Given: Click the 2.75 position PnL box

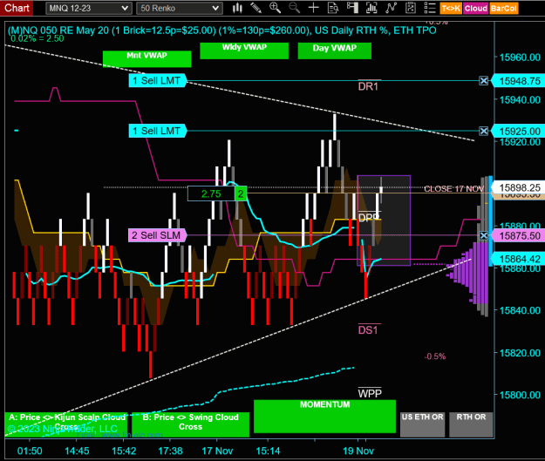Looking at the screenshot, I should coord(211,193).
